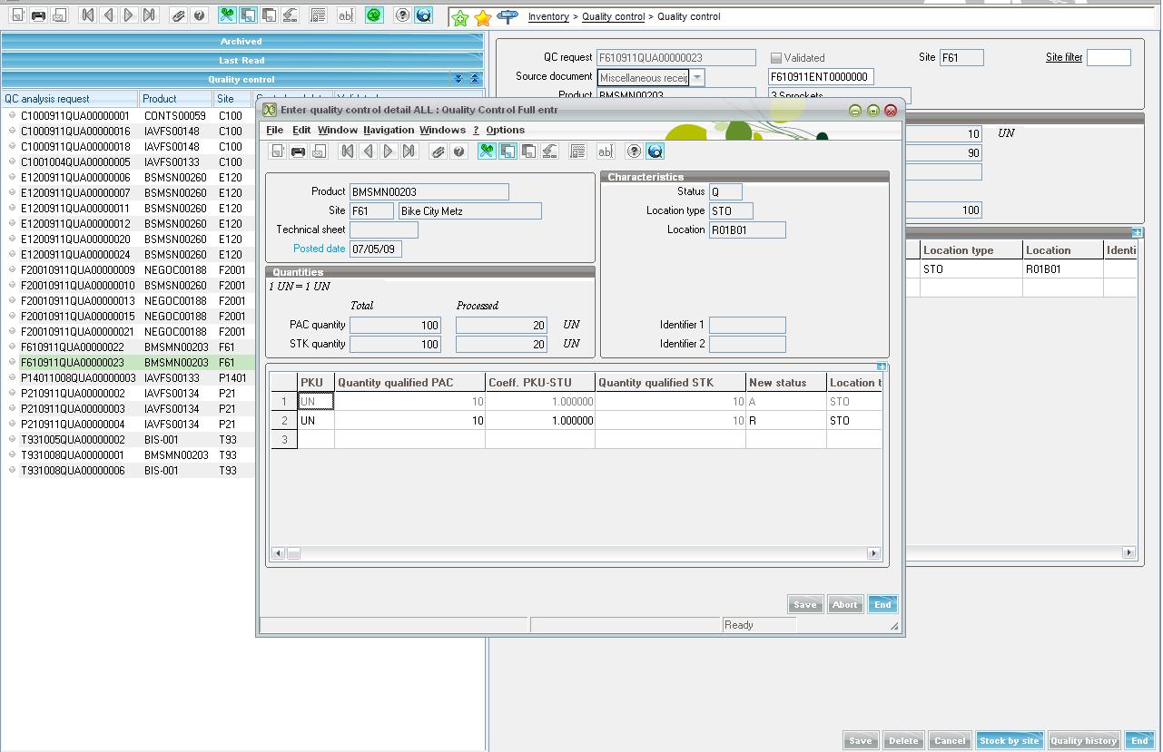1163x752 pixels.
Task: Click the form layout icon in dialog toolbar
Action: (577, 151)
